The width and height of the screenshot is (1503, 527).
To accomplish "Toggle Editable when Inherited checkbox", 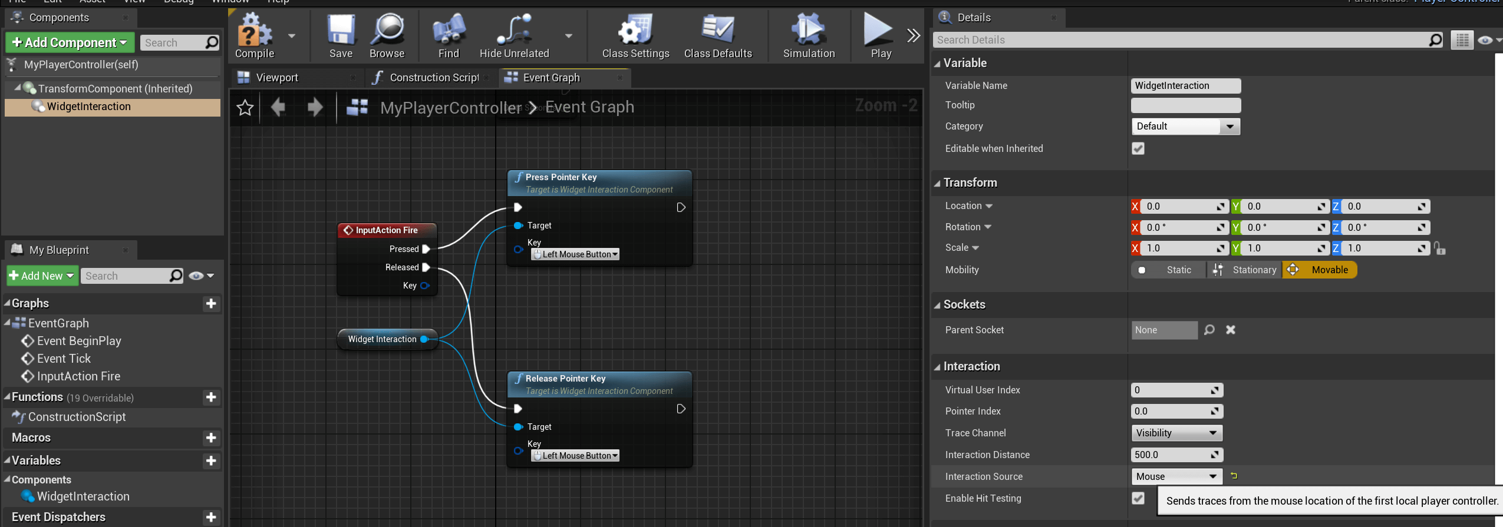I will 1138,148.
